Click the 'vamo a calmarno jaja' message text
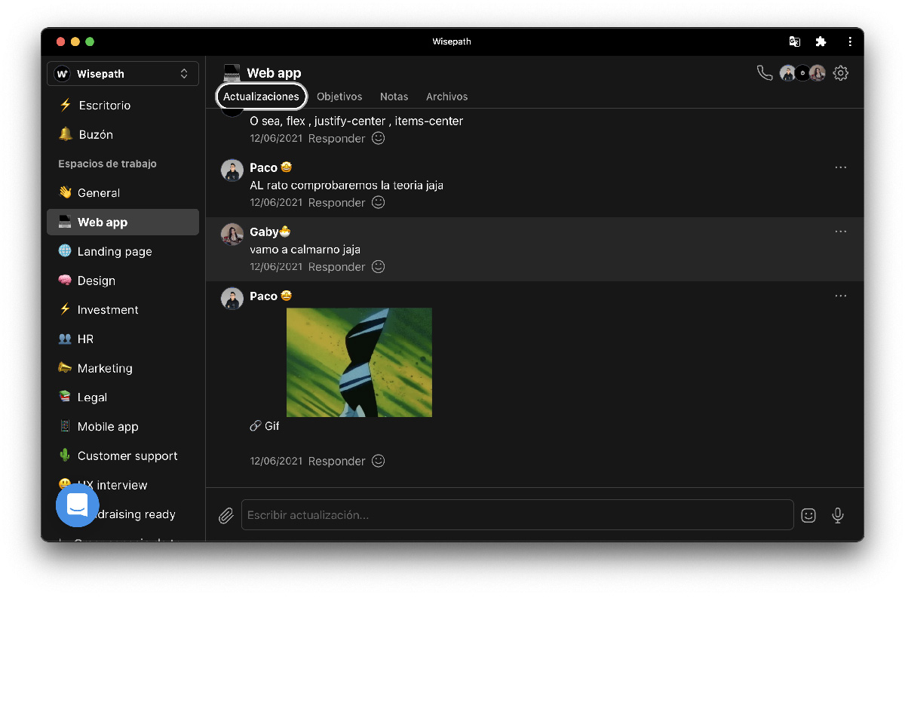The height and width of the screenshot is (724, 905). 305,249
